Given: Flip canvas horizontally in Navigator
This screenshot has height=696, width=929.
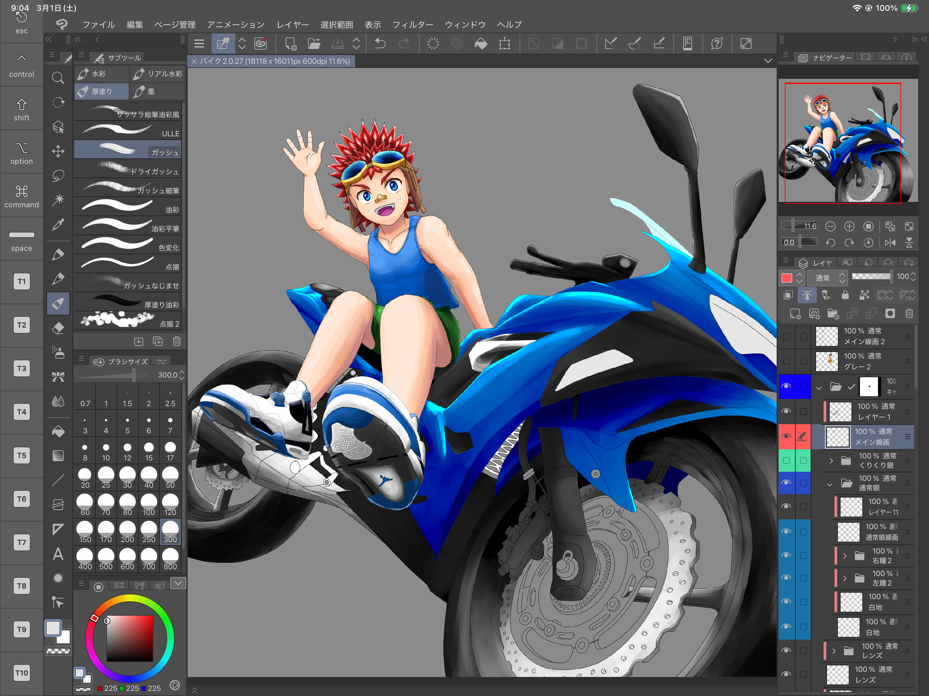Looking at the screenshot, I should [890, 243].
